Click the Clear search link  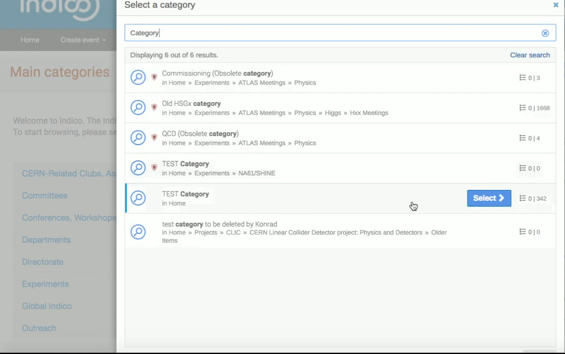529,55
